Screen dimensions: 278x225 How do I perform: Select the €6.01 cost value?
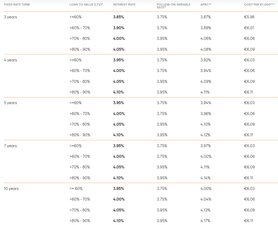pyautogui.click(x=249, y=28)
